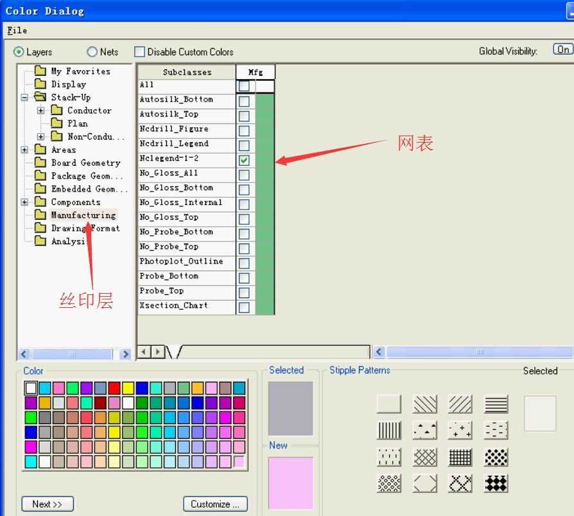
Task: Check the Autosilk_Bottom visibility box
Action: click(244, 101)
